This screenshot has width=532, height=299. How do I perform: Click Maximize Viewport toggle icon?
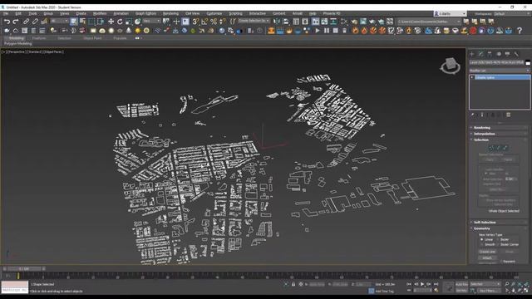pos(526,291)
